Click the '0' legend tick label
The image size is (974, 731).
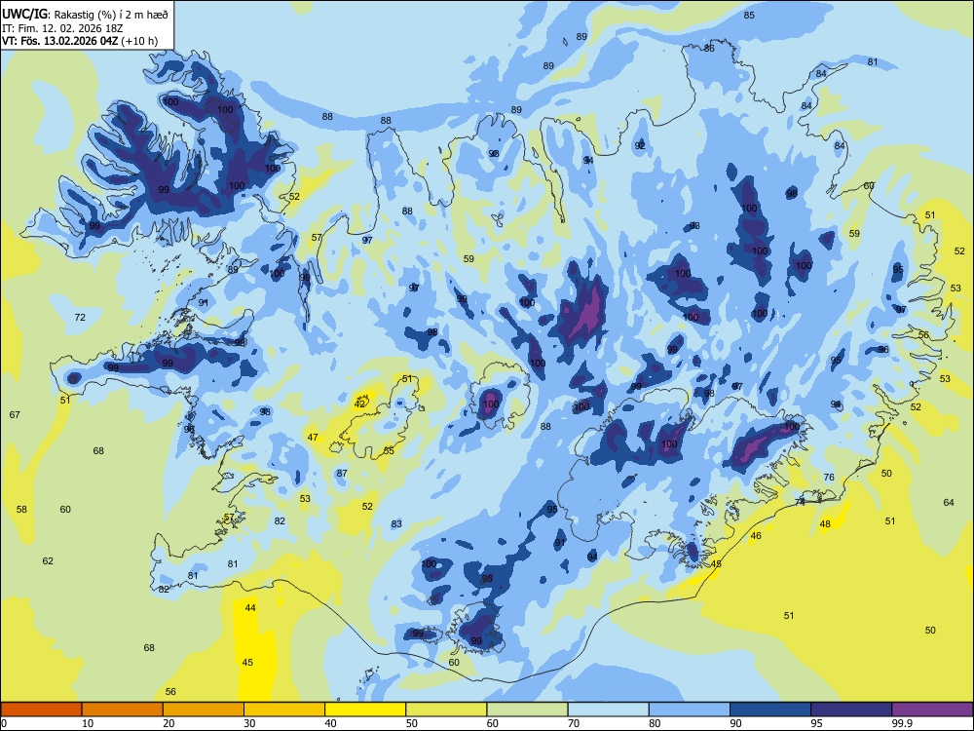click(x=4, y=723)
